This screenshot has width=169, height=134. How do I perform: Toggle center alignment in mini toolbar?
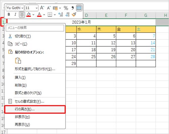(22, 15)
